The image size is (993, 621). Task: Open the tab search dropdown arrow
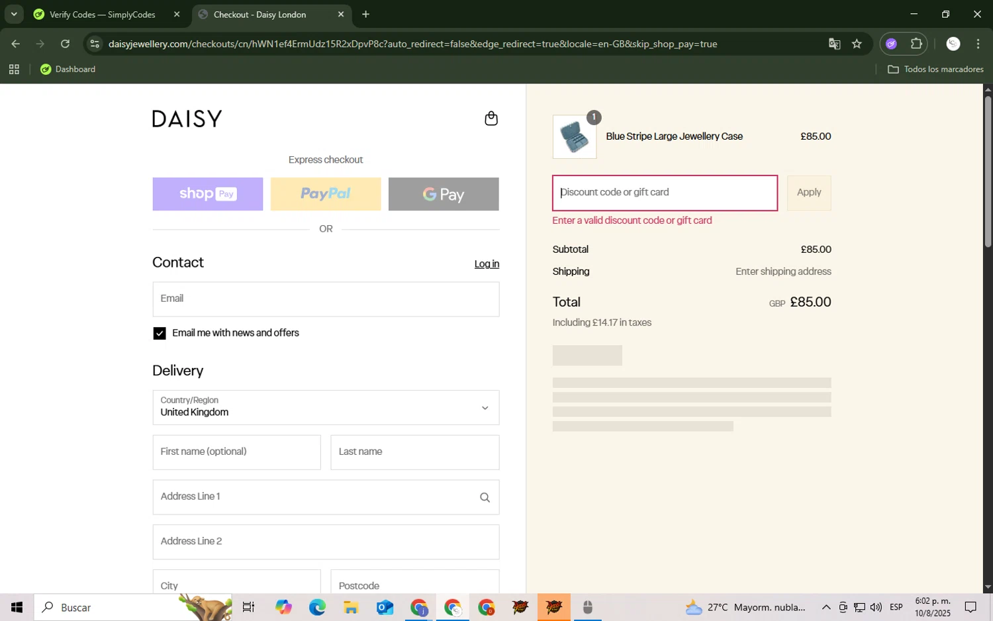click(x=13, y=14)
